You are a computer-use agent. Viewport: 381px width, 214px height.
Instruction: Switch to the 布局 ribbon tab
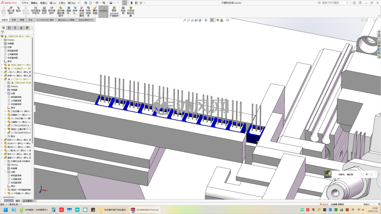pyautogui.click(x=13, y=20)
